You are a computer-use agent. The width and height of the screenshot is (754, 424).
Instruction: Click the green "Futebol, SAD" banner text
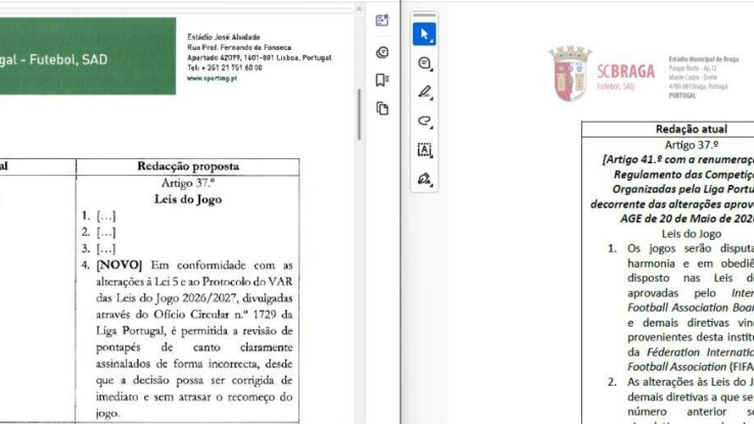tap(68, 60)
